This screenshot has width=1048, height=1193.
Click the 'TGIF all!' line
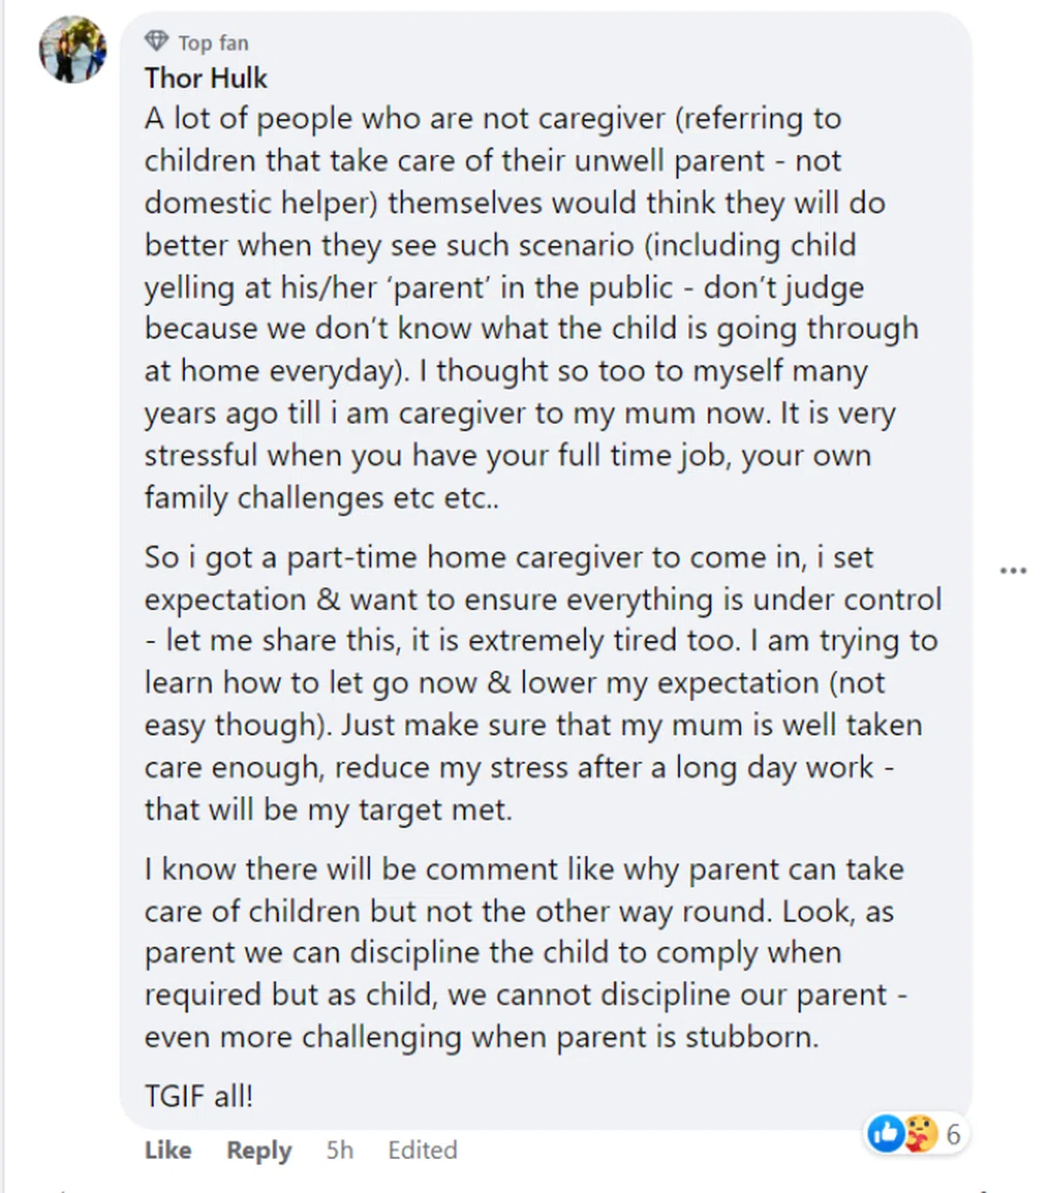199,1095
